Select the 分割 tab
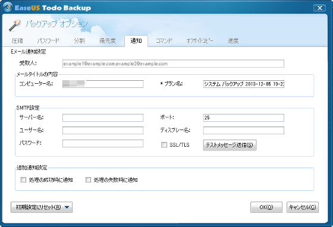Screen dimensions: 333x227 coord(79,41)
